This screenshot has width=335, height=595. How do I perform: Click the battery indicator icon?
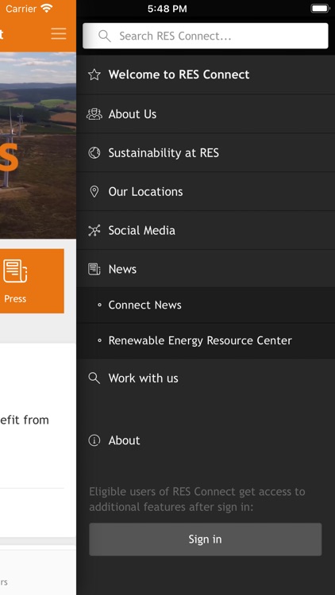pyautogui.click(x=320, y=9)
